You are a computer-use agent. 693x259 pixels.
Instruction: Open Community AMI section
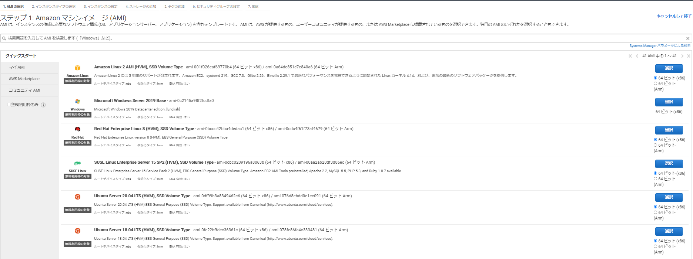click(30, 91)
